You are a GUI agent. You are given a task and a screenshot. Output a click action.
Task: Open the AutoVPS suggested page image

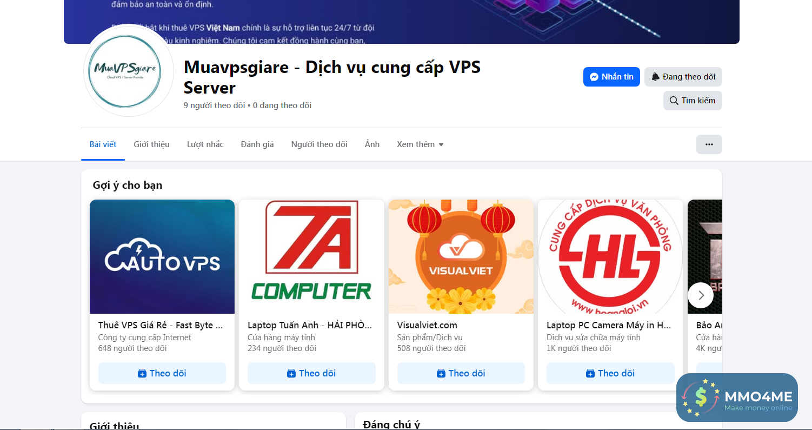162,256
